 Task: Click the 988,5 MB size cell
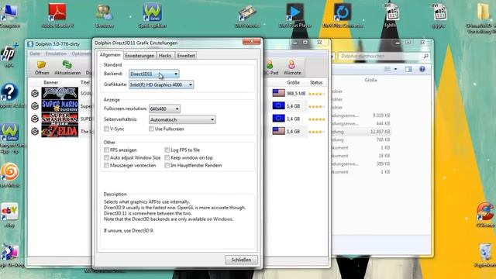pyautogui.click(x=296, y=93)
